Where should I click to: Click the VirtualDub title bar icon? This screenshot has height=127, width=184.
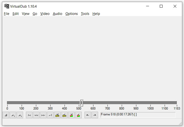(6, 6)
